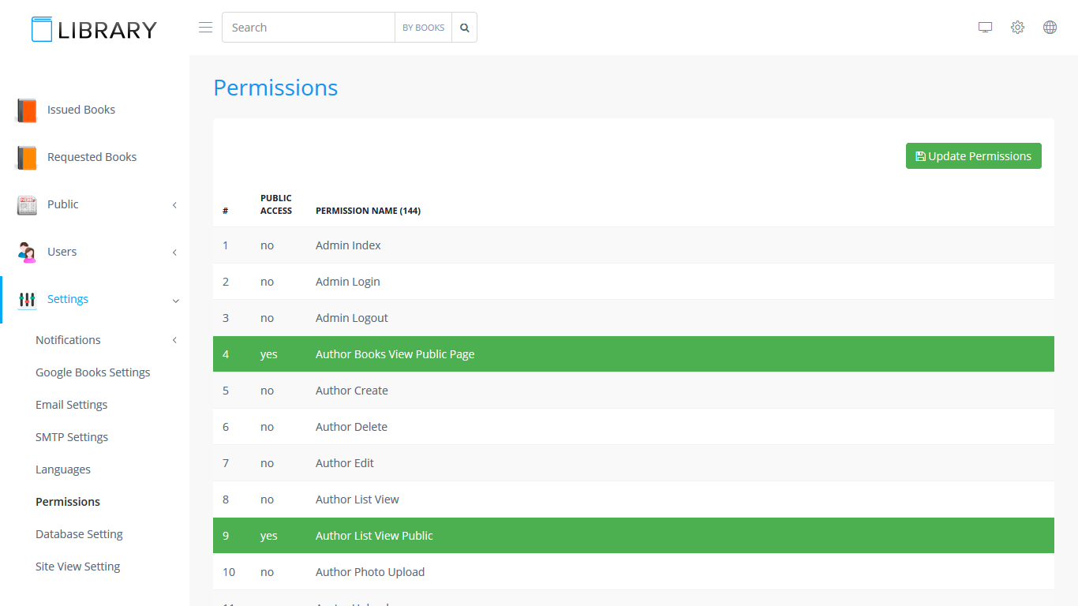Click the Requested Books orange book icon
The height and width of the screenshot is (606, 1078).
click(x=27, y=158)
